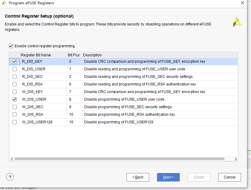The width and height of the screenshot is (251, 190).
Task: Cancel the eFUSE wizard
Action: tap(229, 177)
